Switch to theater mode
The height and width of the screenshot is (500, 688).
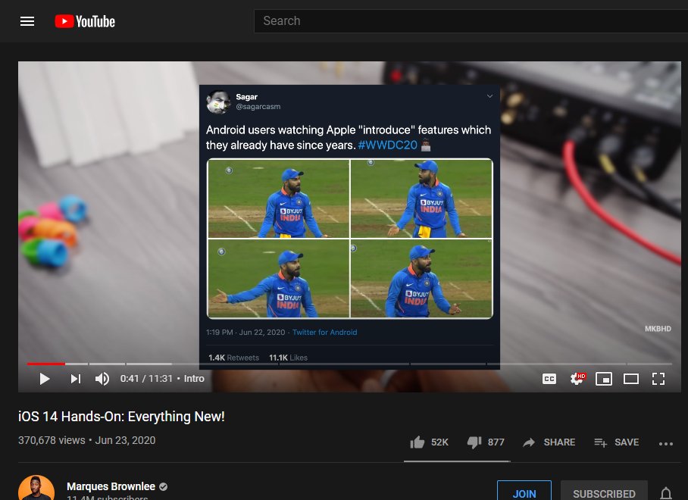[x=631, y=379]
